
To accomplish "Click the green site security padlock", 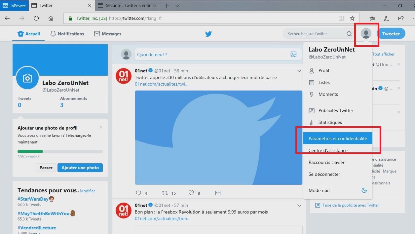I will (x=70, y=19).
